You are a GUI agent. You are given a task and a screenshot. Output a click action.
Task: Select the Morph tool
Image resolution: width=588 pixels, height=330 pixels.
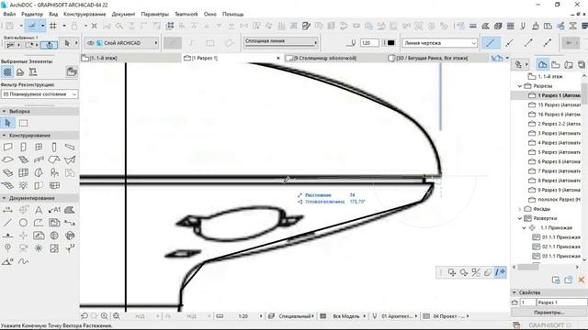39,172
